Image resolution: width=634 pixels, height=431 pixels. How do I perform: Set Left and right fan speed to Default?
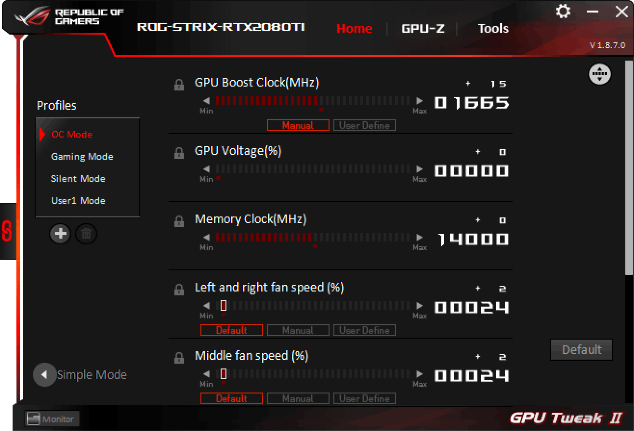tap(232, 330)
